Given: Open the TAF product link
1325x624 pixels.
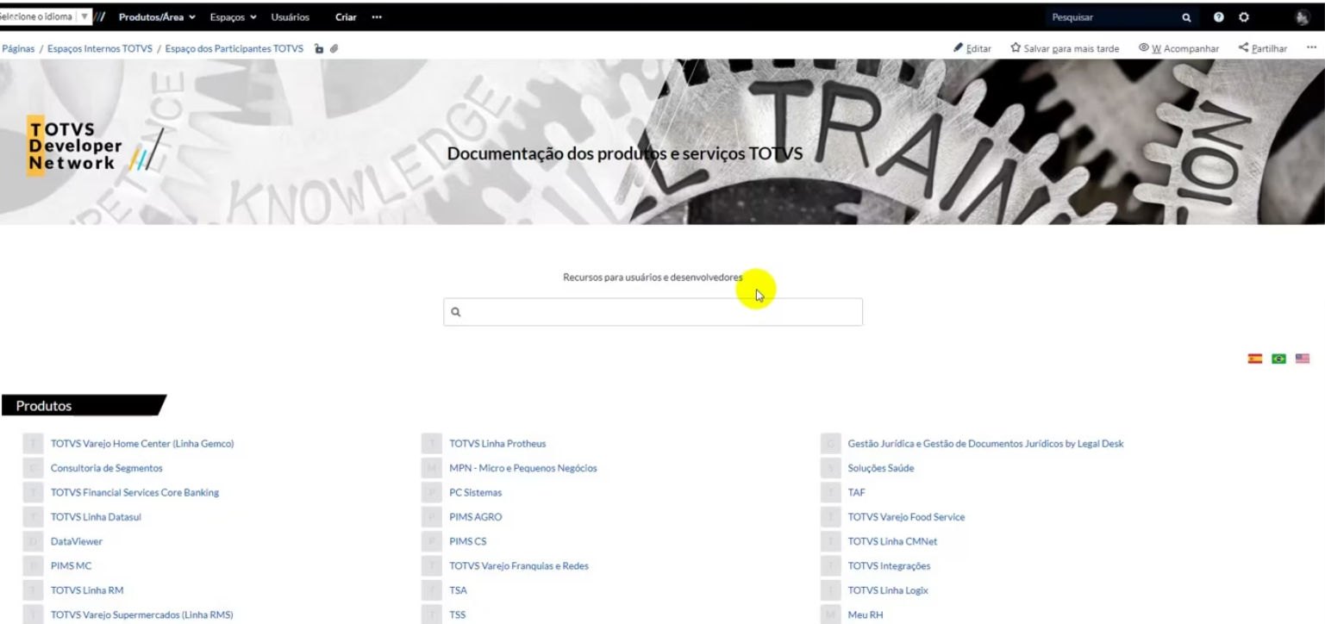Looking at the screenshot, I should 856,493.
